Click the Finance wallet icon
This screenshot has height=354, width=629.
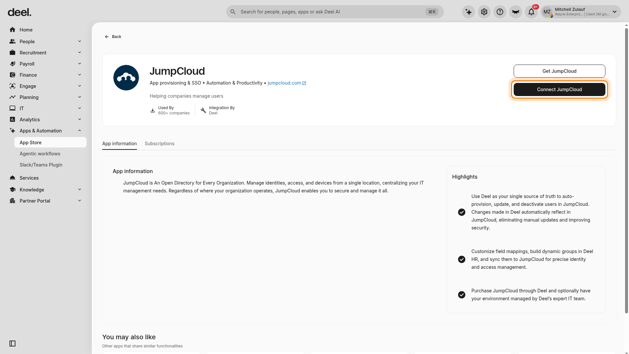[x=12, y=75]
